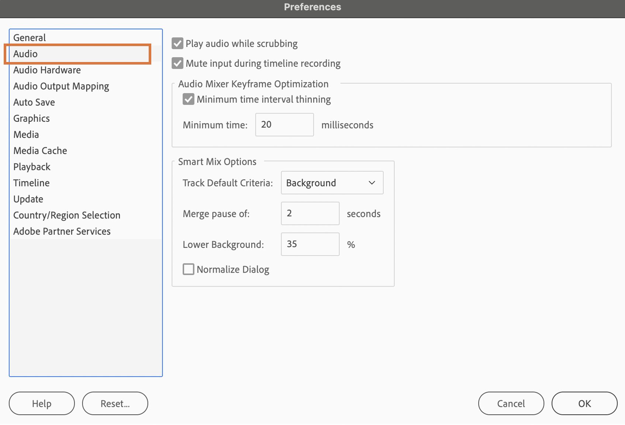625x425 pixels.
Task: Open Timeline preferences
Action: tap(31, 183)
